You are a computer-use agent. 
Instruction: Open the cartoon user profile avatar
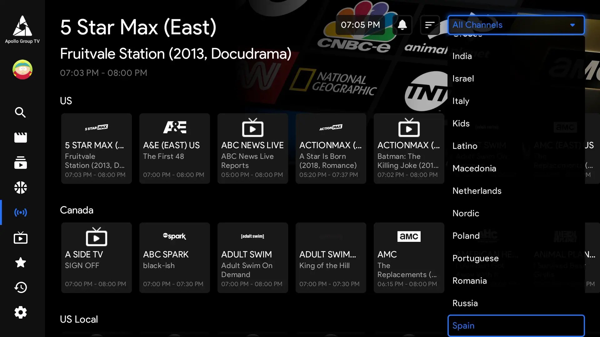pos(22,69)
